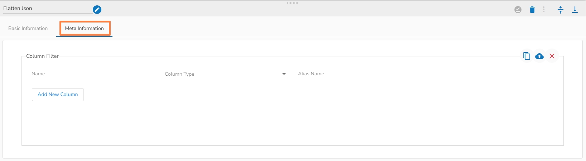Click the cloud upload icon
The height and width of the screenshot is (161, 586).
539,56
